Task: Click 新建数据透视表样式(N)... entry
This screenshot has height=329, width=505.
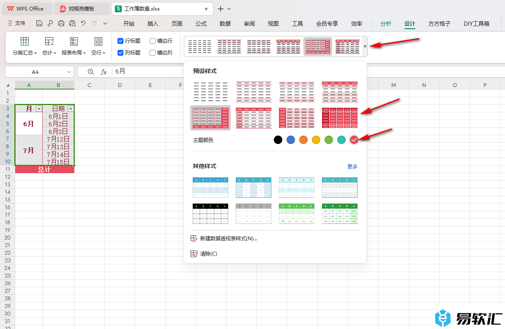Action: 229,239
